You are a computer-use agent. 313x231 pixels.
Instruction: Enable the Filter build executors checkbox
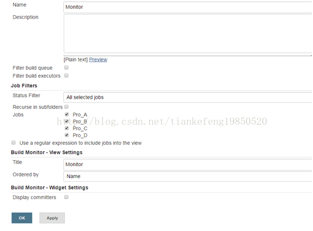(66, 76)
